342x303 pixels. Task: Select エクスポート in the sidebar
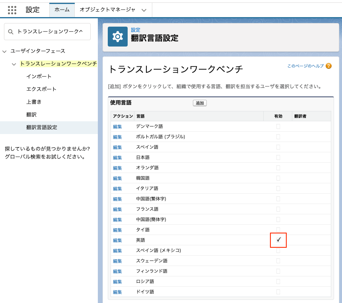pyautogui.click(x=41, y=89)
